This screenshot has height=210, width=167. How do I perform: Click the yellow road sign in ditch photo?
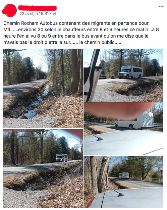(x=45, y=77)
